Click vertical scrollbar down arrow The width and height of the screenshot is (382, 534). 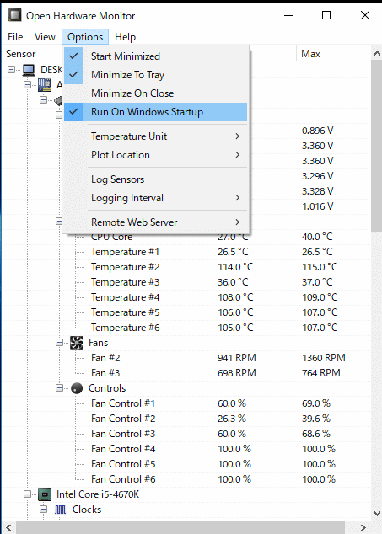click(377, 513)
